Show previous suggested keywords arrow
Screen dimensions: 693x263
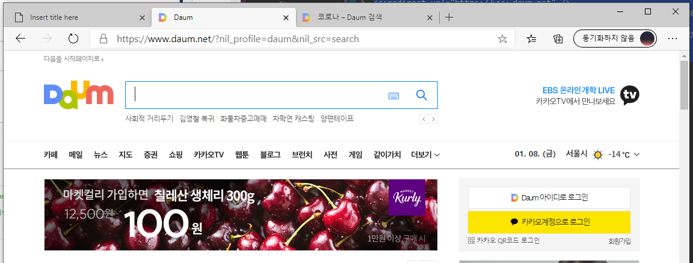point(424,119)
